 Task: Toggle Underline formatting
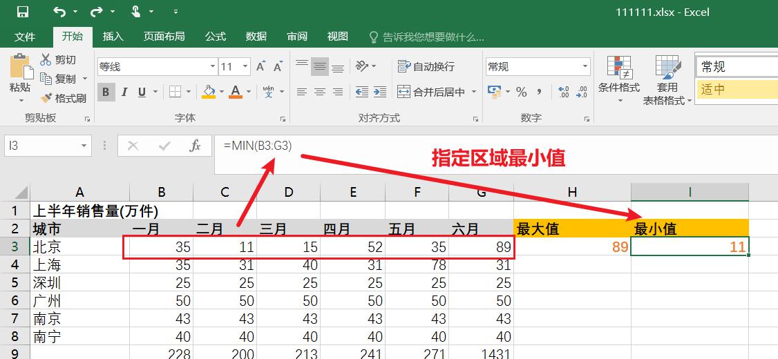[x=142, y=93]
